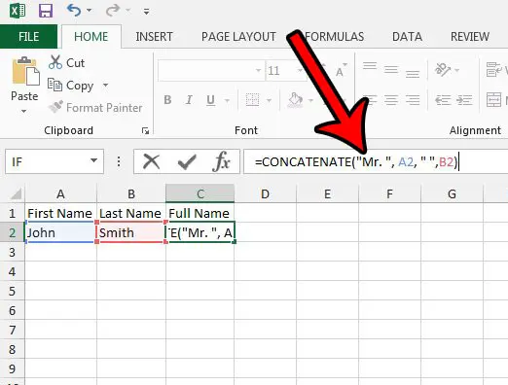Click the Top Align icon
The width and height of the screenshot is (508, 385).
370,66
